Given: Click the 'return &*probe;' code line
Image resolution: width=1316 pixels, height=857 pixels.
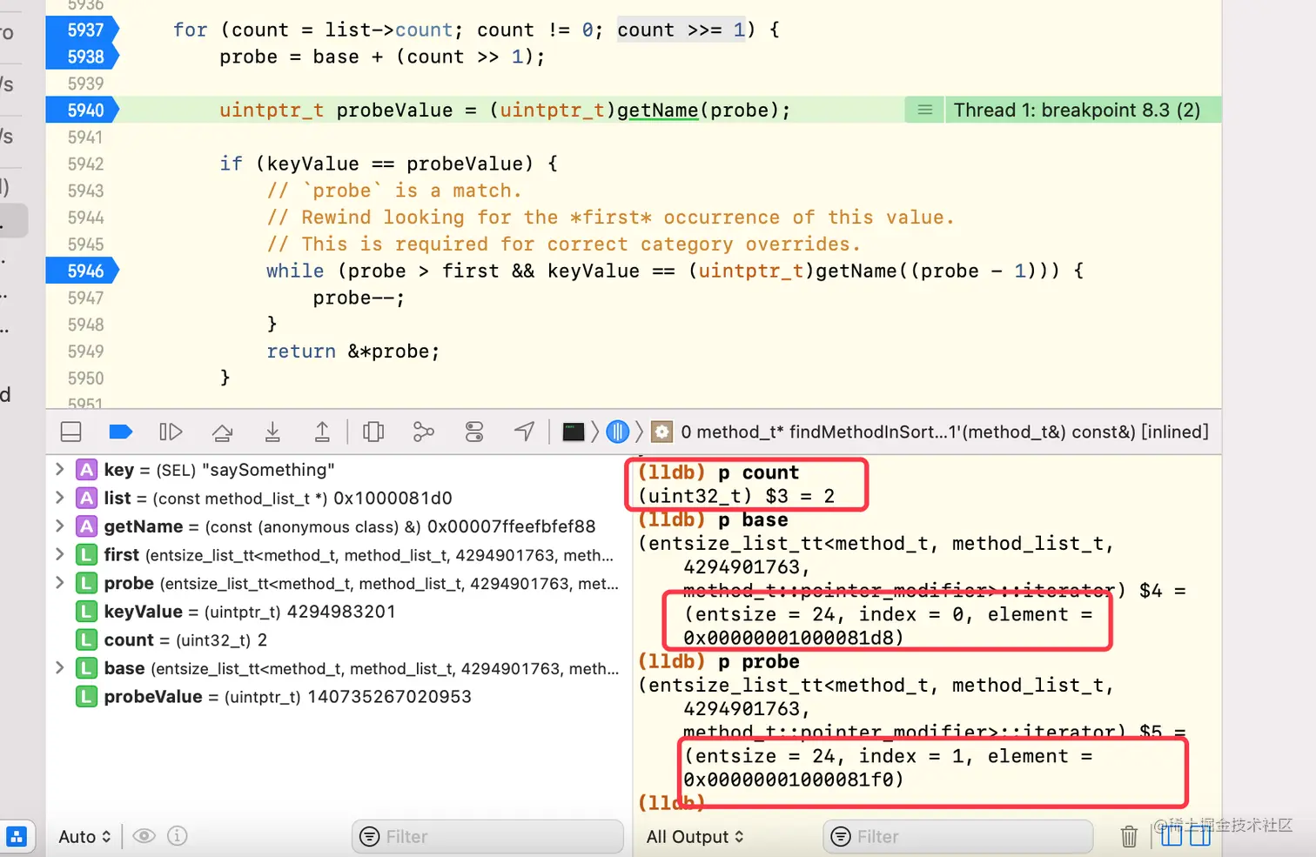Looking at the screenshot, I should point(353,352).
